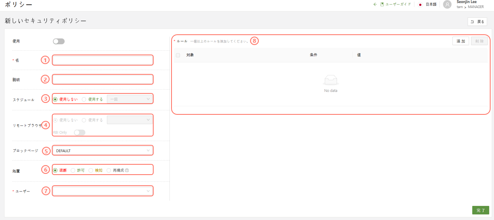494x220 pixels.
Task: Open the ユーザー selection dropdown
Action: click(103, 191)
